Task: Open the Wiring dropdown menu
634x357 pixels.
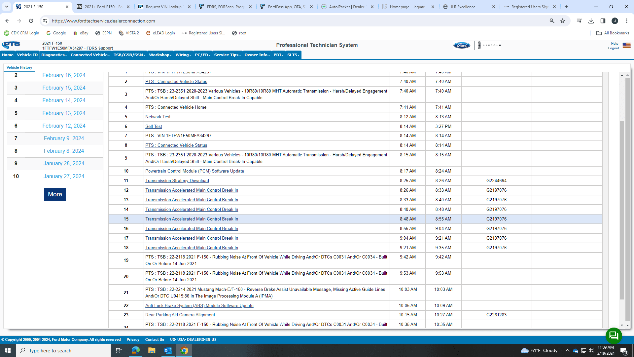Action: click(183, 55)
